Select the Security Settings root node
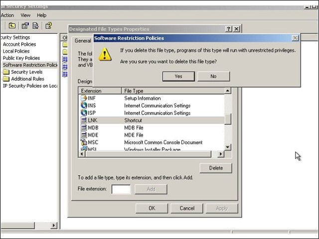Image resolution: width=319 pixels, height=239 pixels. (x=15, y=37)
